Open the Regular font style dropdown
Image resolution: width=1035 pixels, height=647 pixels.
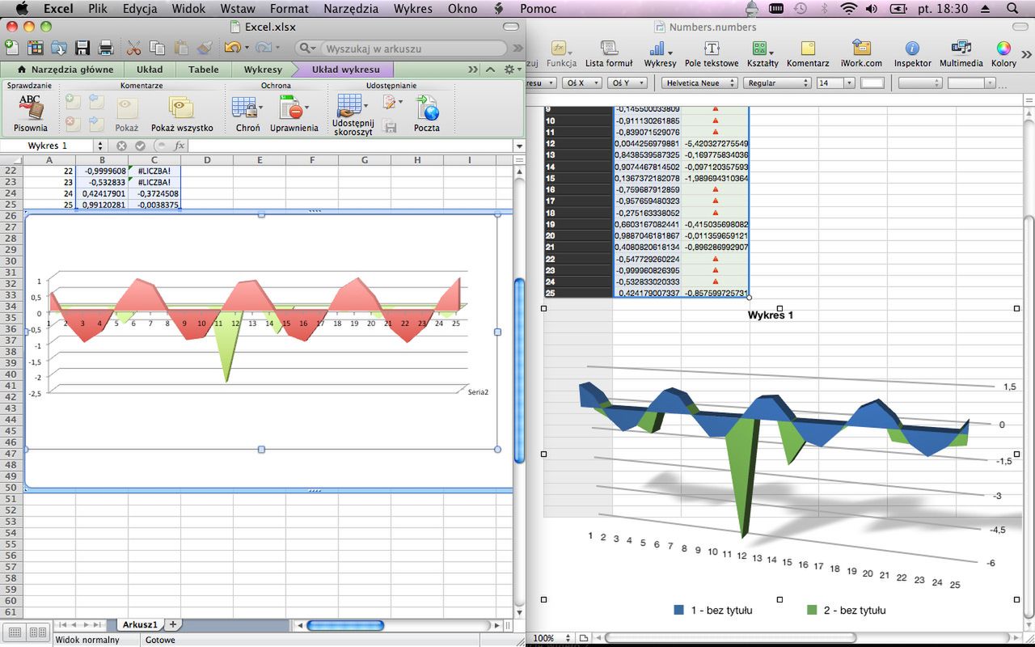[777, 82]
